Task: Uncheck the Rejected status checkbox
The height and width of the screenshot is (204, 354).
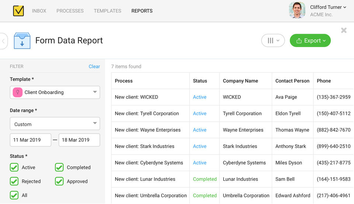Action: (14, 181)
